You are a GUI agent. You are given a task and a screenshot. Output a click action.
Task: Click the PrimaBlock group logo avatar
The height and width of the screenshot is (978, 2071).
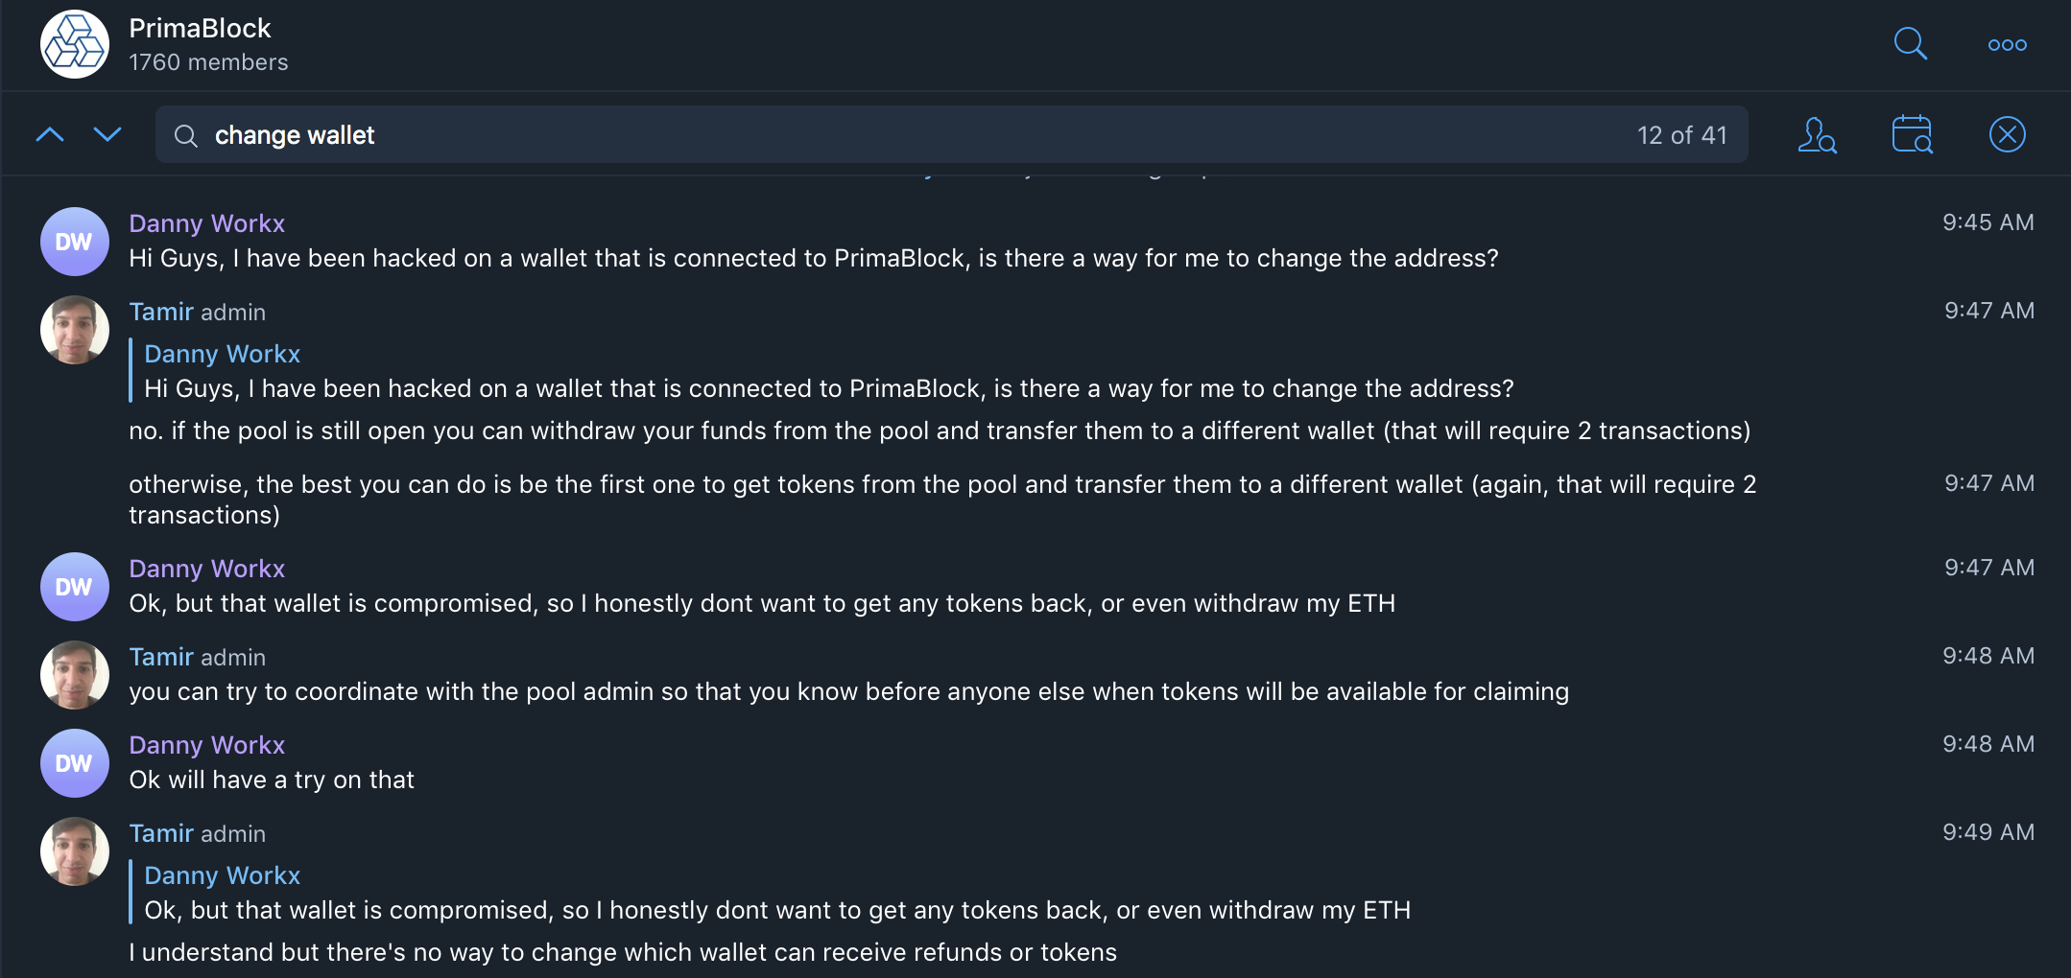75,44
